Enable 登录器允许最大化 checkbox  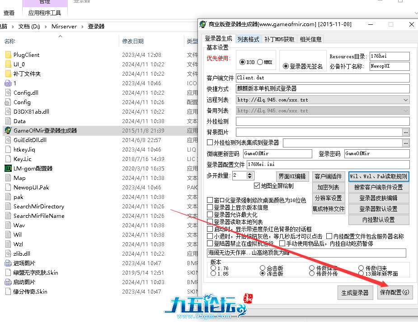[210, 215]
